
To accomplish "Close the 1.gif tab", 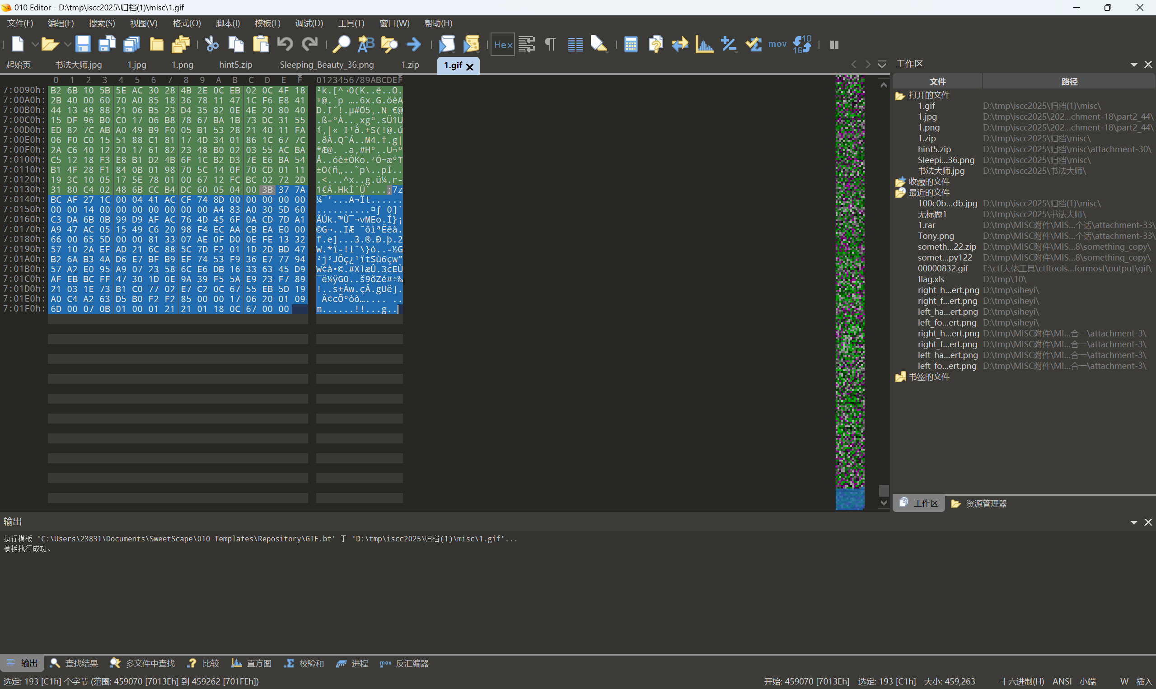I will point(469,67).
